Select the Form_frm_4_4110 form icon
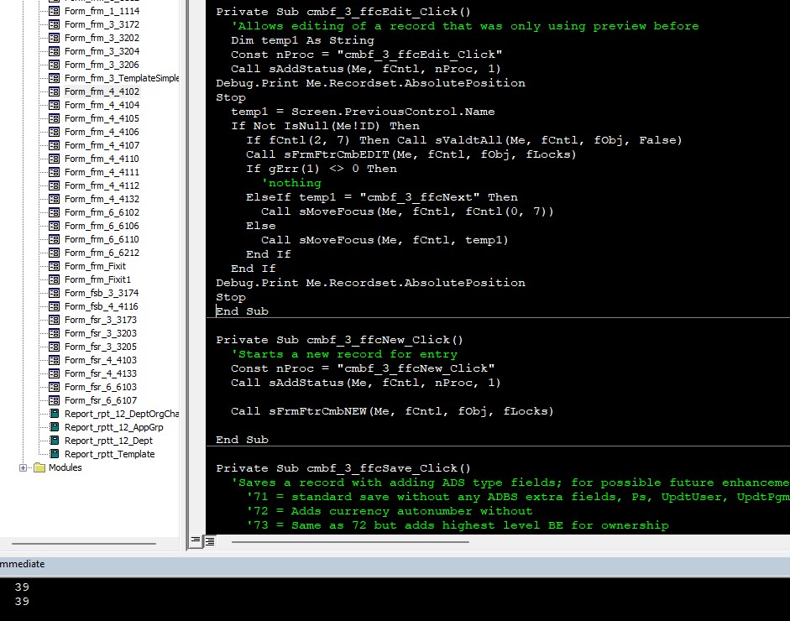 coord(54,159)
